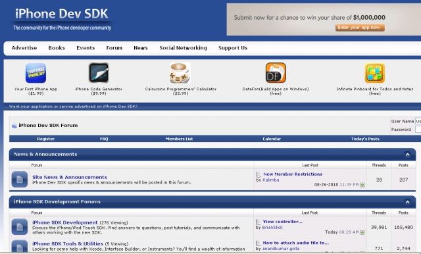Click post icon beside New Member Restrictions
Viewport: 421px width, 254px height.
(x=259, y=174)
